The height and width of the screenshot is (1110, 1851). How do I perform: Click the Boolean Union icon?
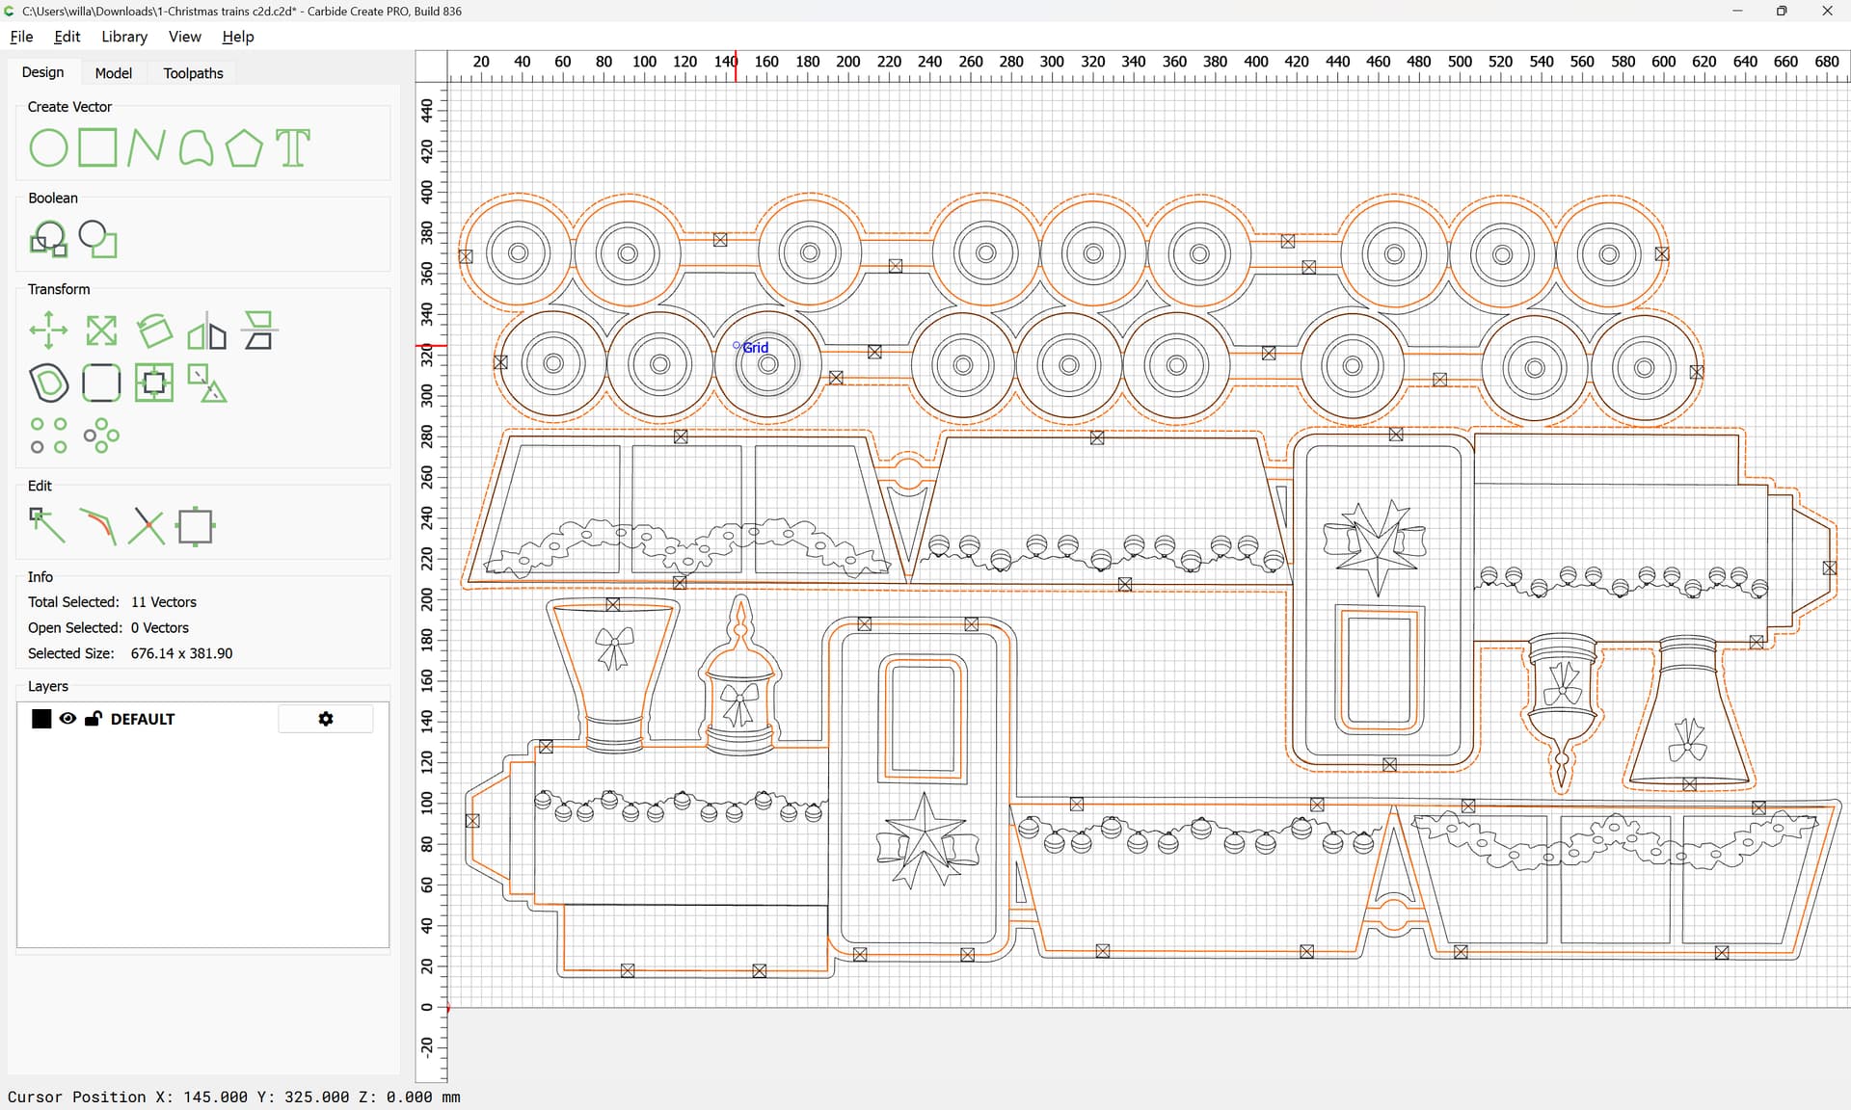[48, 239]
